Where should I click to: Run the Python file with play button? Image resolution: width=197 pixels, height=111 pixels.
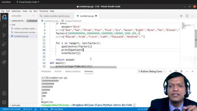181,16
